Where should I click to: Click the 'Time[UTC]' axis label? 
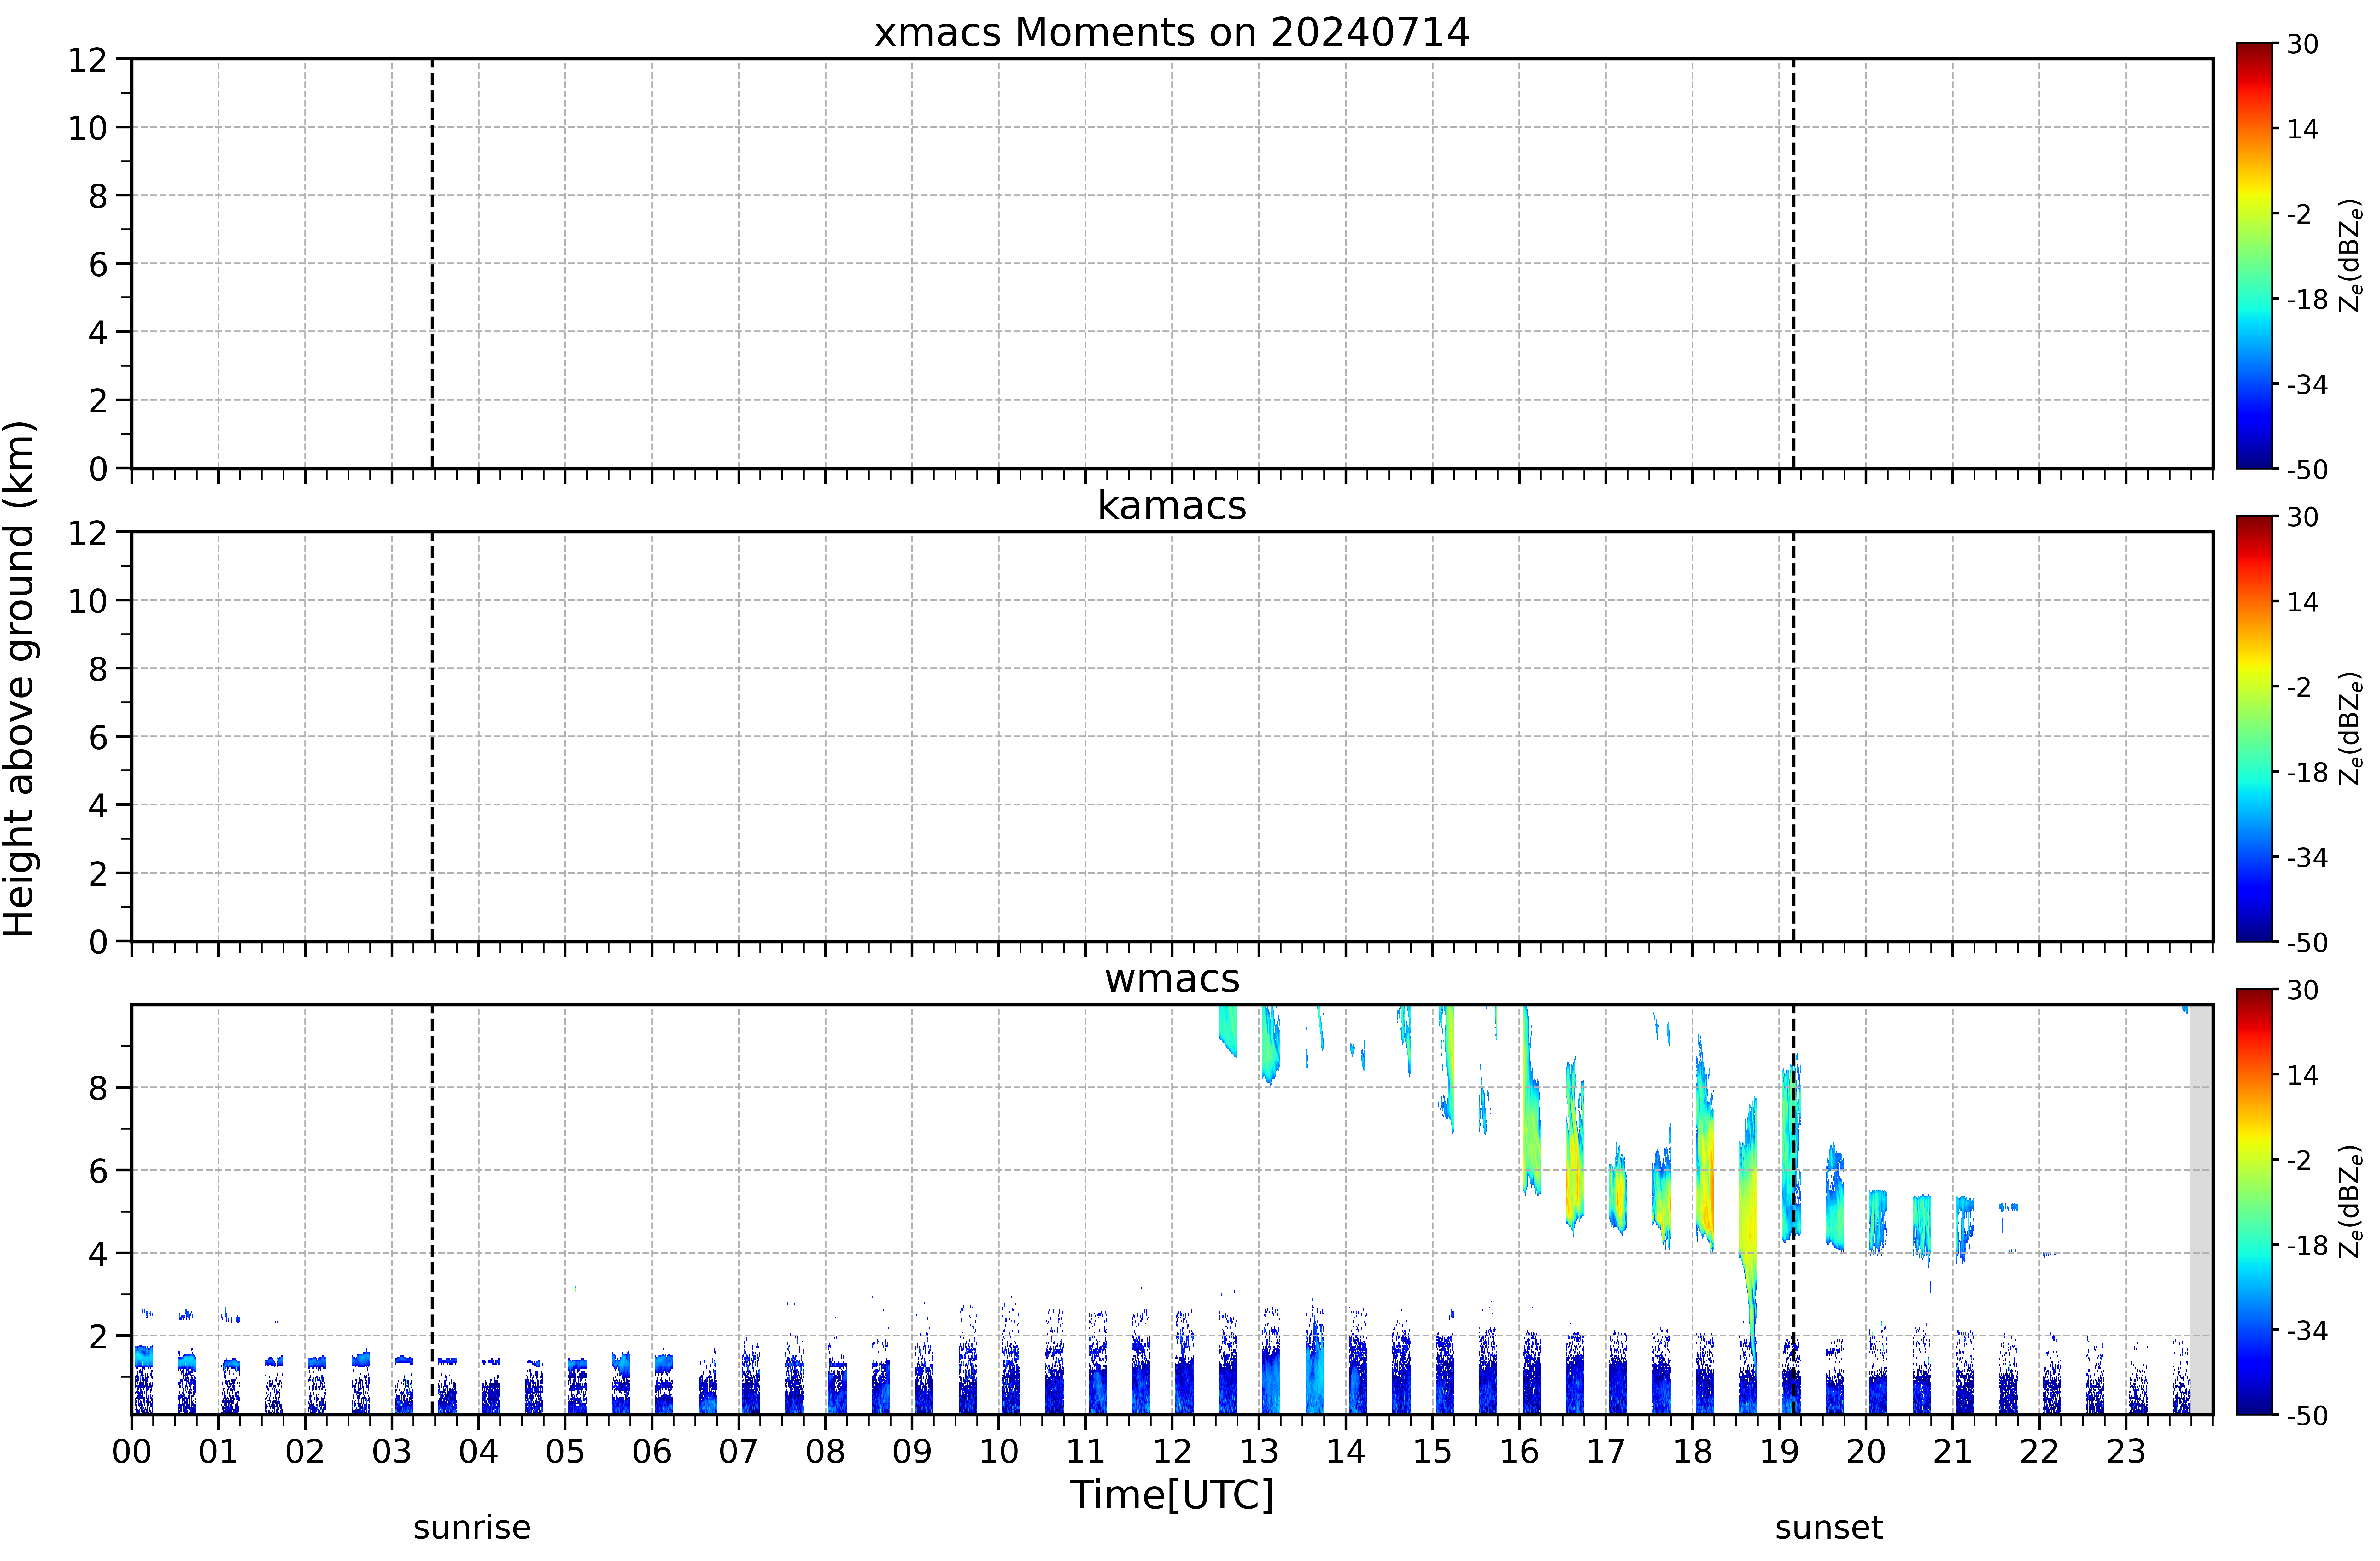(1172, 1495)
